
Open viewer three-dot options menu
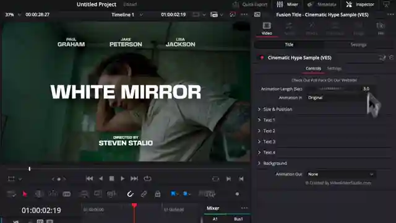244,15
